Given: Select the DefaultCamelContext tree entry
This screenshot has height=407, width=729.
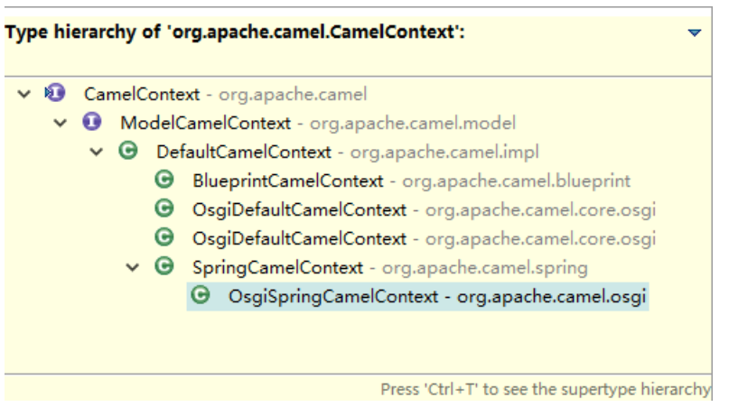Looking at the screenshot, I should tap(244, 152).
